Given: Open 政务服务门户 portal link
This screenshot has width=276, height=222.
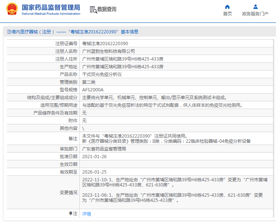Looking at the screenshot, I should click(x=255, y=14).
